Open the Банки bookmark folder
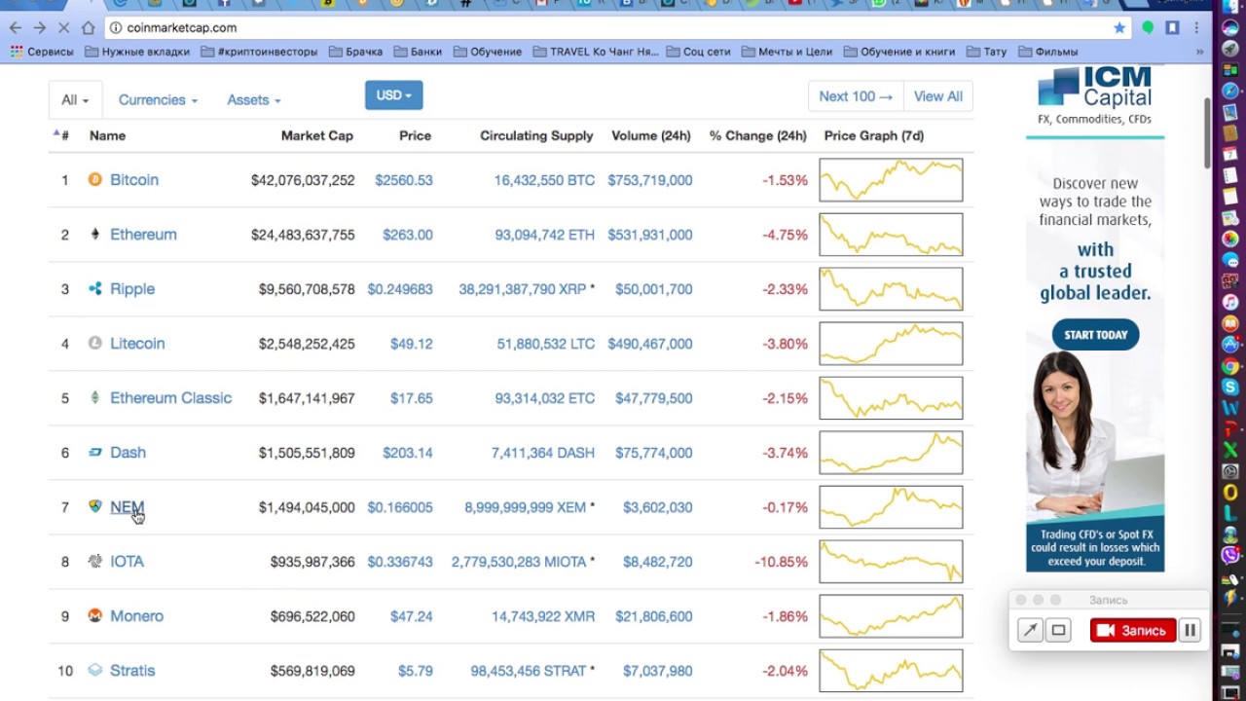Screen dimensions: 1246x701 417,52
